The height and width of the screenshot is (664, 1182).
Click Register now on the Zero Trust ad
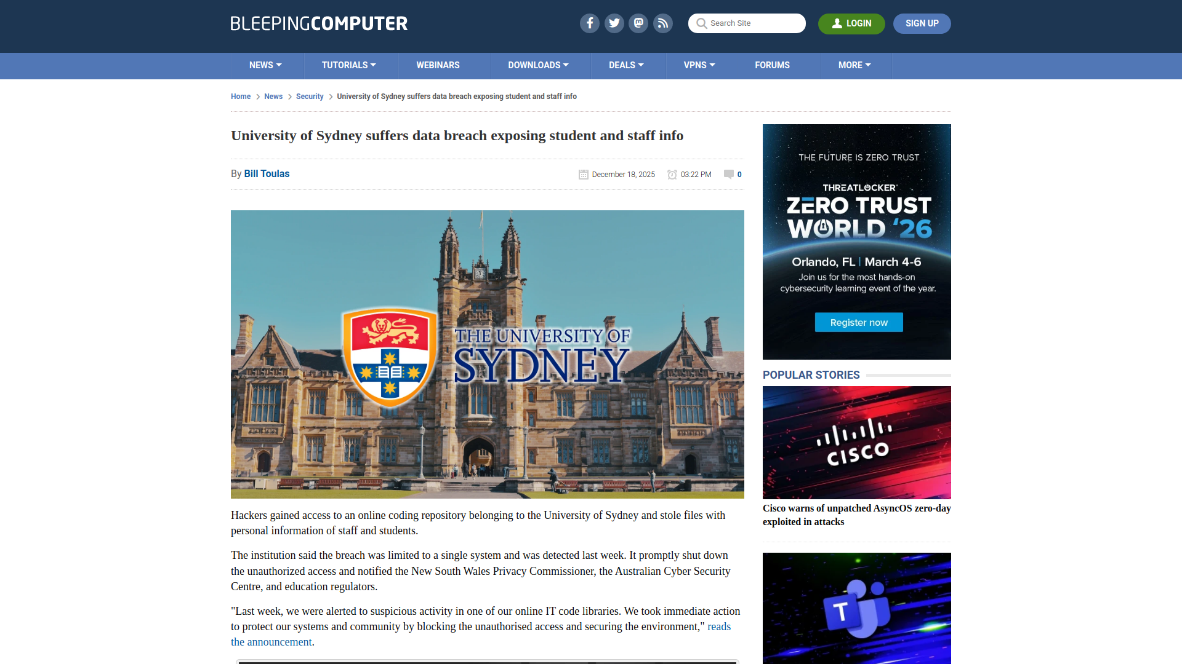(x=858, y=322)
